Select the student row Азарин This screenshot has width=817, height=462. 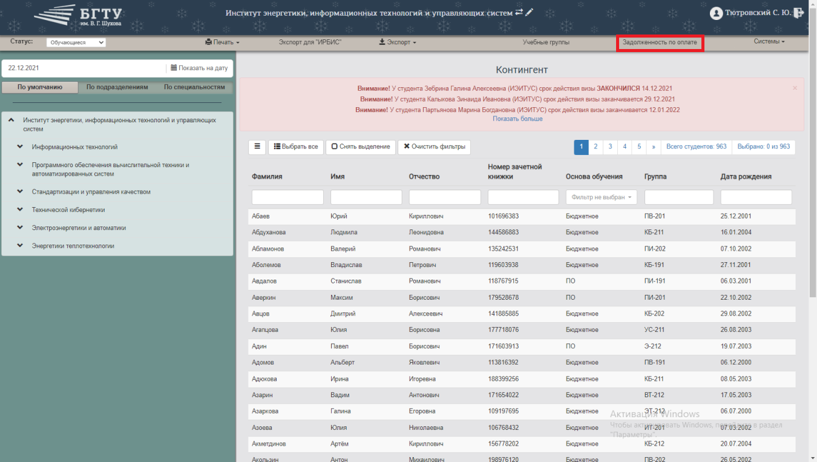[x=522, y=395]
